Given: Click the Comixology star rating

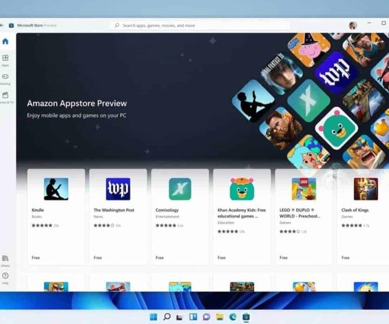Looking at the screenshot, I should pos(166,226).
